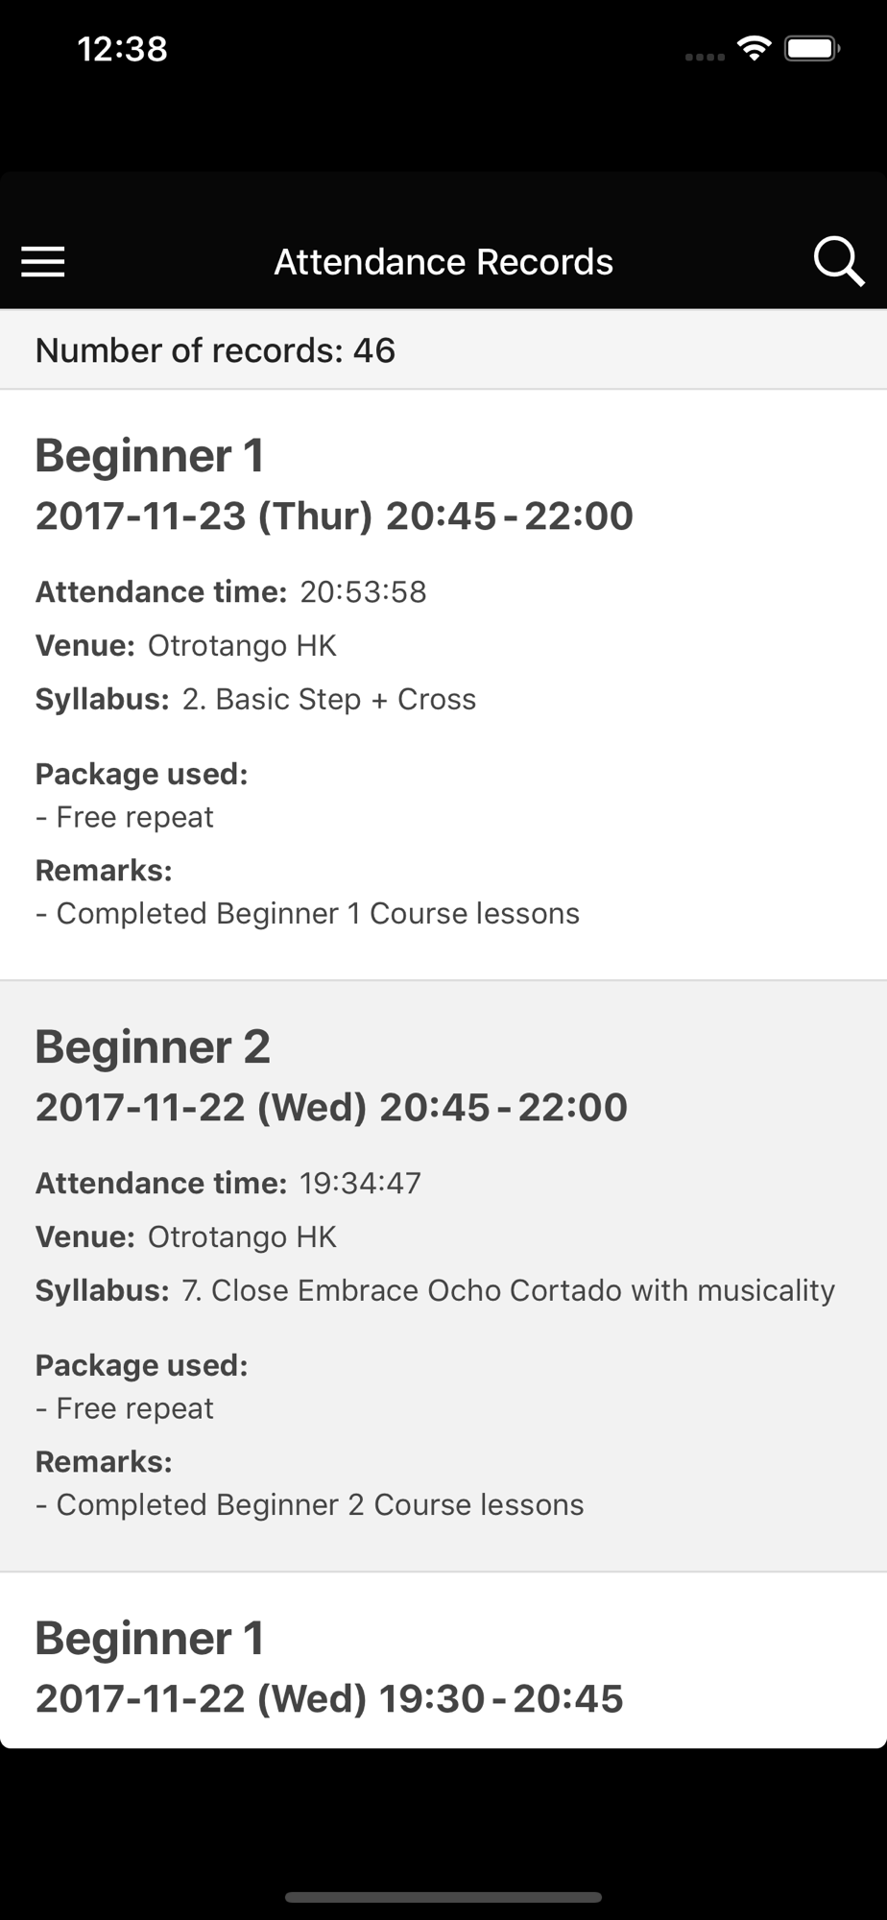Tap the Attendance Records title

443,261
